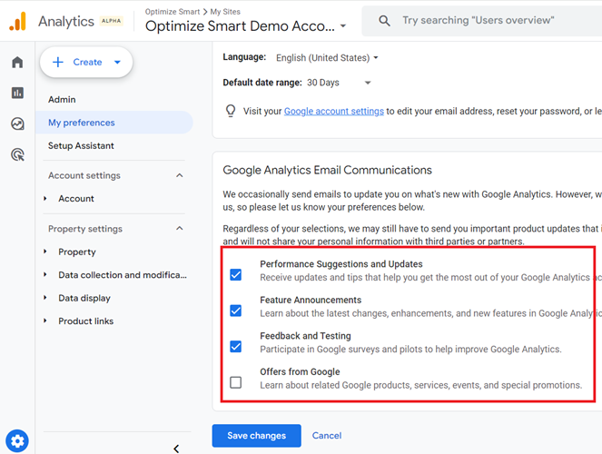Image resolution: width=602 pixels, height=454 pixels.
Task: Open the Admin gear icon
Action: pos(17,441)
